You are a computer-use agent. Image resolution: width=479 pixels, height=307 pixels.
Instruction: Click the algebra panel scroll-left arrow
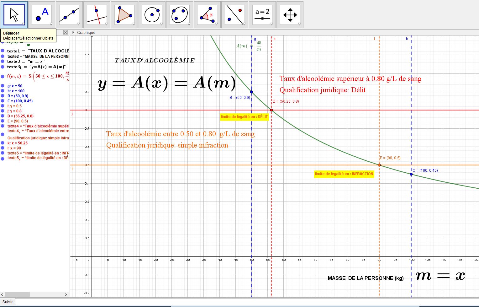2,294
